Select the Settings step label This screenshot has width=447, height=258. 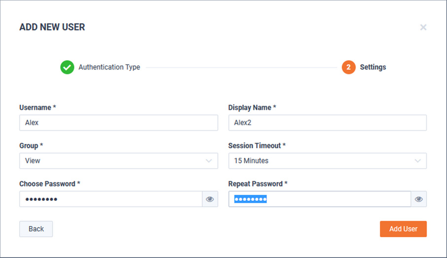click(x=372, y=67)
